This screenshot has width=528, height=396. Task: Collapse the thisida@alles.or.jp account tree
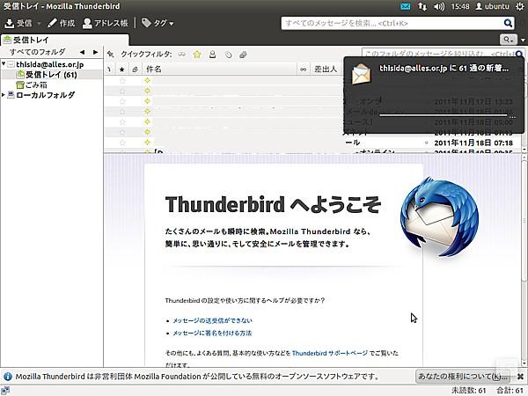click(4, 63)
